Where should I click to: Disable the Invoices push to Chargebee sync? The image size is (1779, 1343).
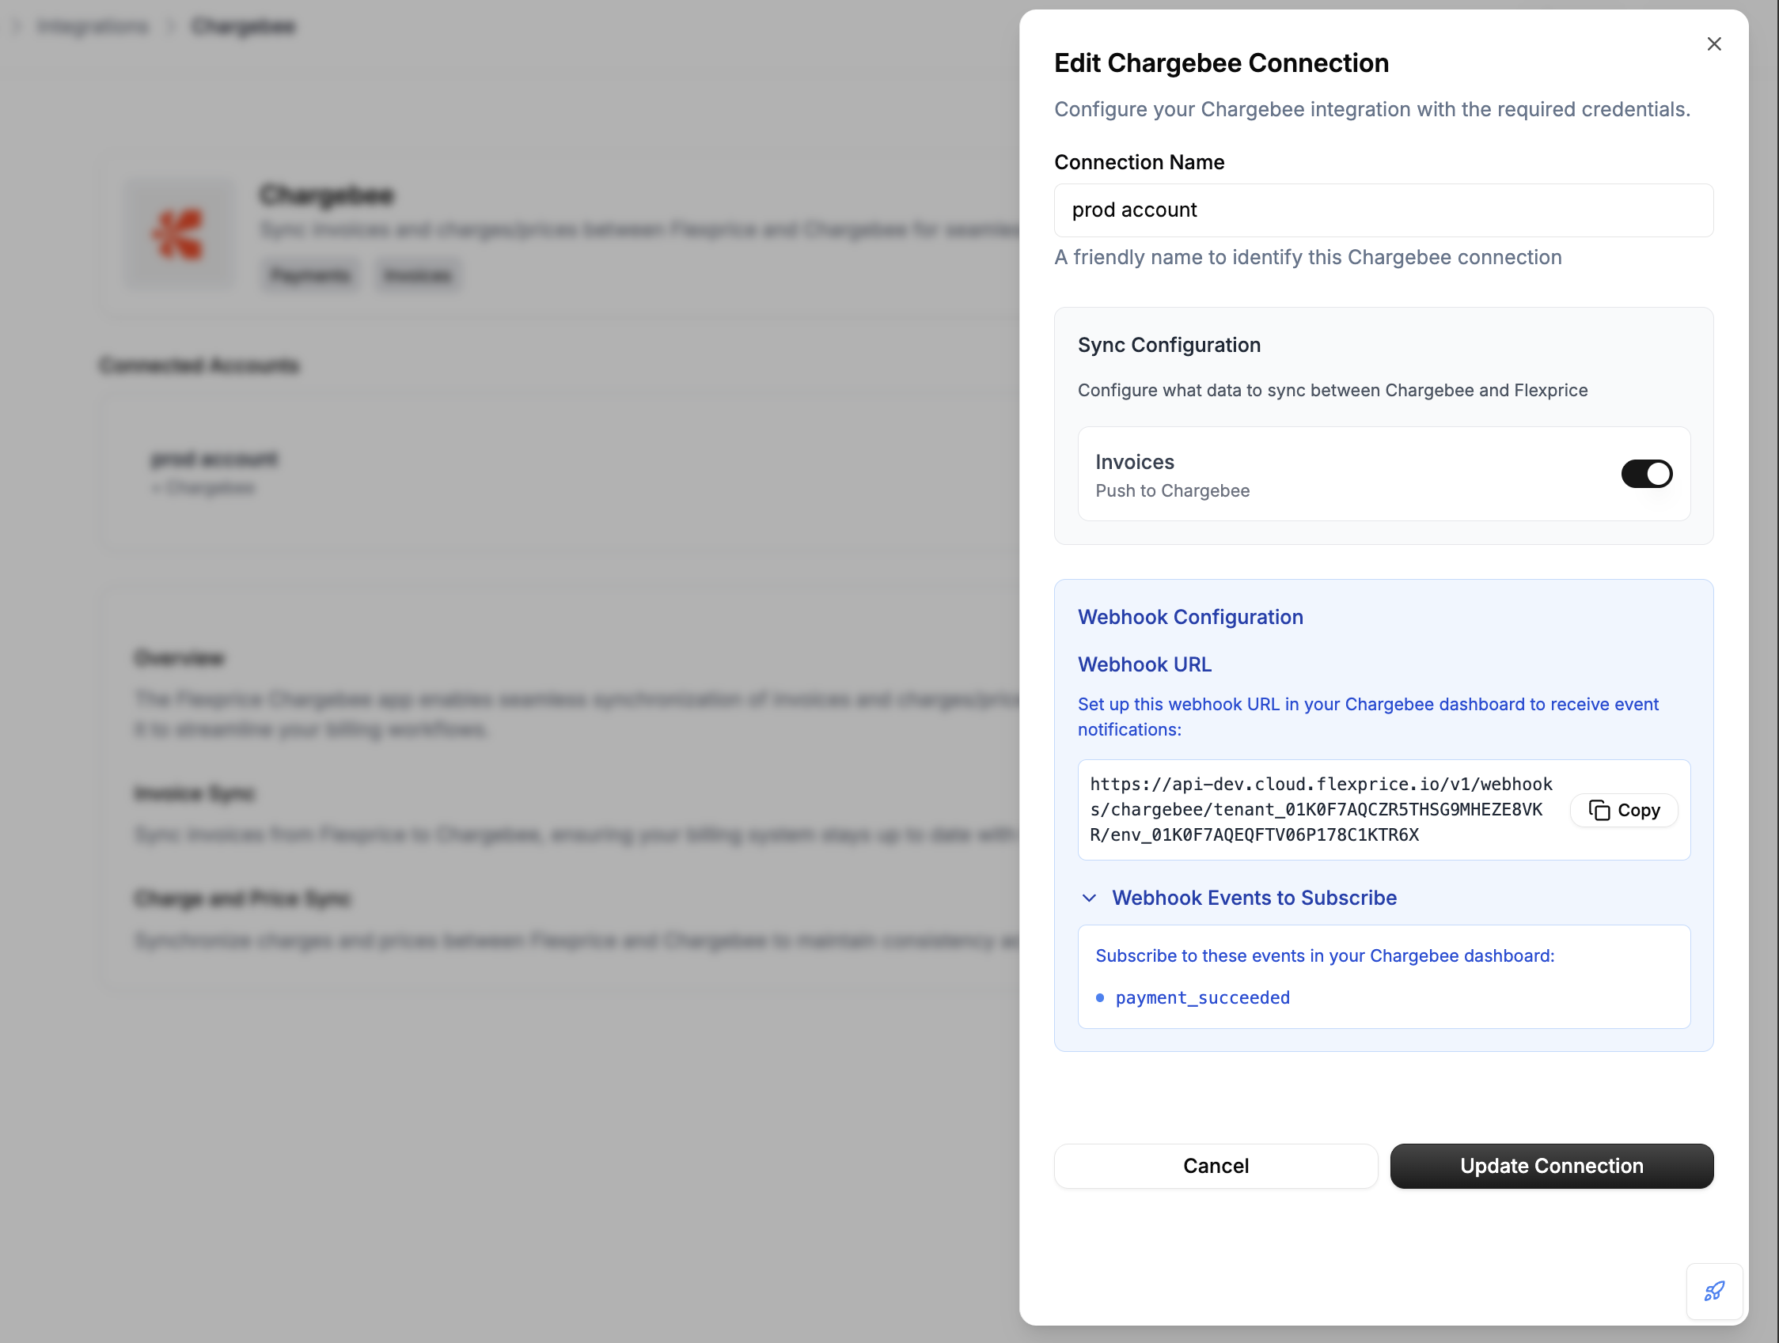tap(1647, 474)
